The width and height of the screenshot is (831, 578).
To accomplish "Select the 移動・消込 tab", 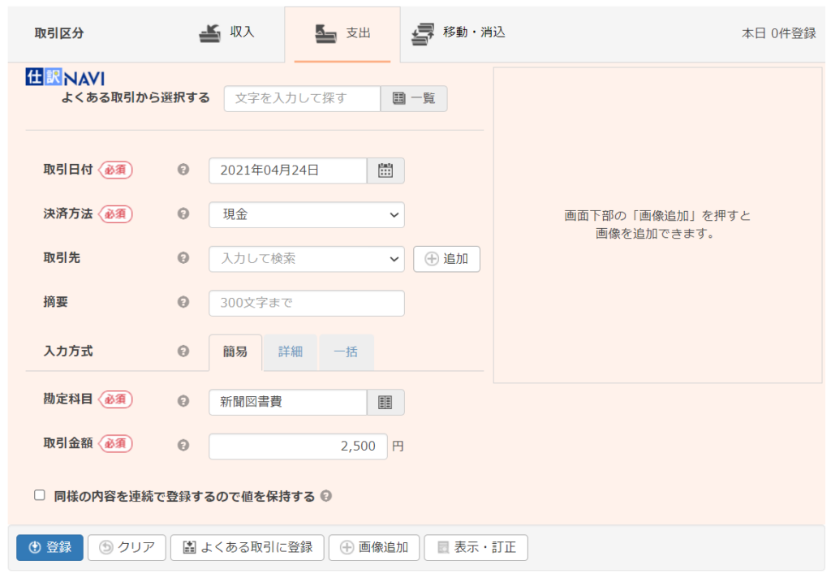I will 459,33.
